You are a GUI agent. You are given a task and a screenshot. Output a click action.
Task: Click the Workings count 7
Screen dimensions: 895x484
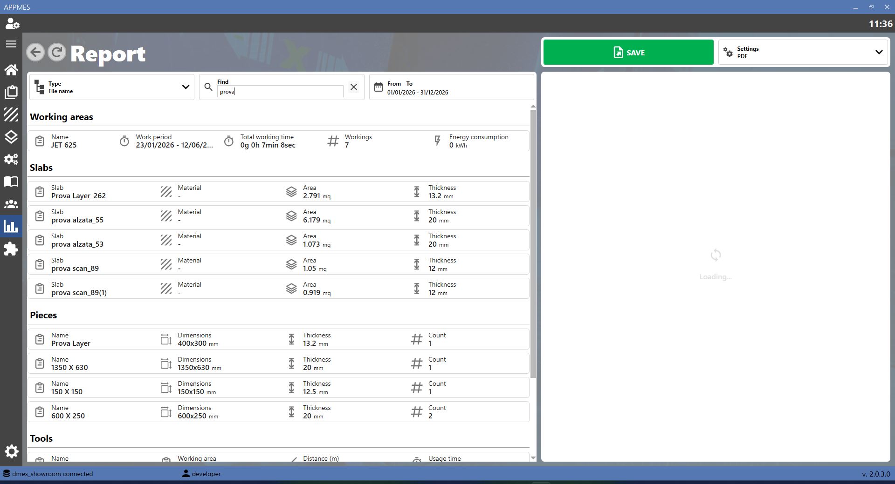(x=347, y=145)
